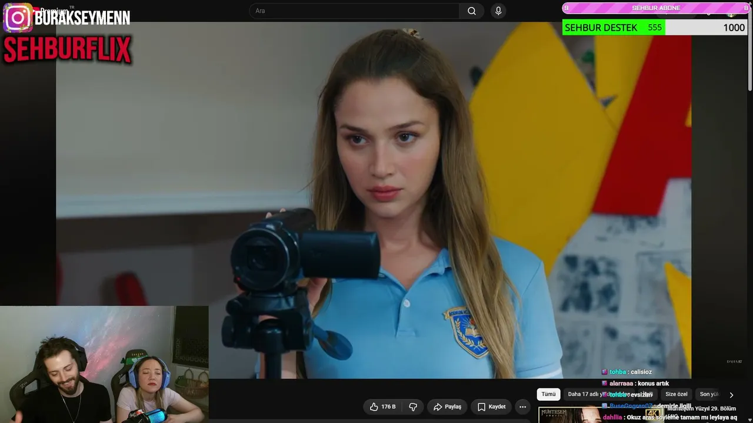753x423 pixels.
Task: Save the video with Kaydet
Action: 491,407
